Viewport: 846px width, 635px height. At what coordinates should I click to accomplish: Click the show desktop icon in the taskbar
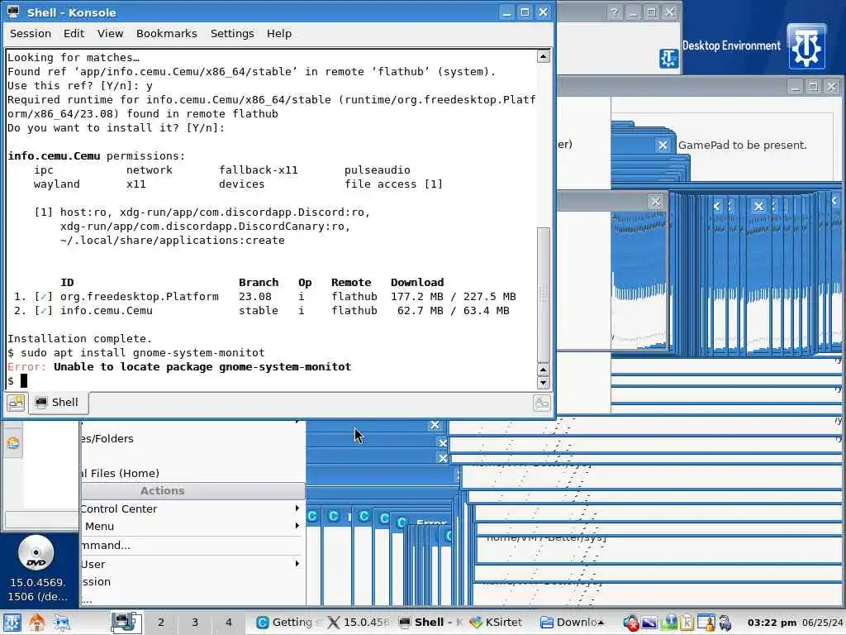point(61,623)
